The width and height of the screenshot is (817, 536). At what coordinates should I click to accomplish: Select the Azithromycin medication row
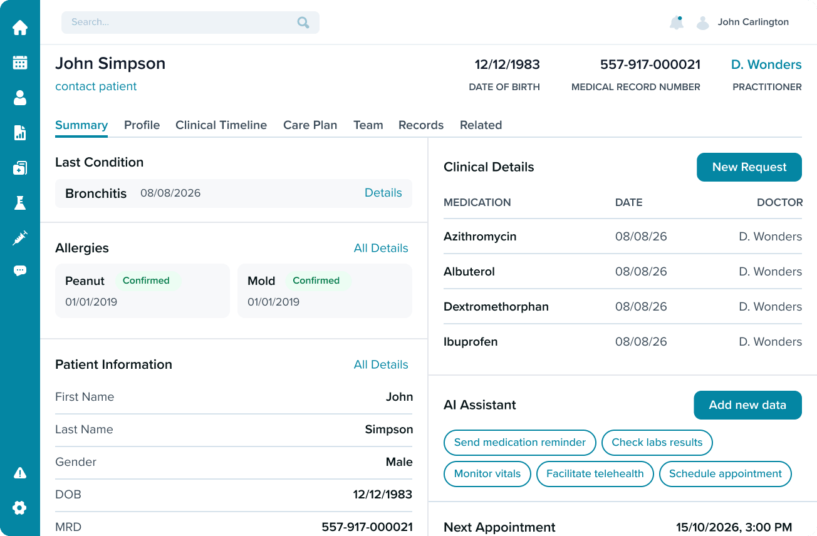coord(623,237)
